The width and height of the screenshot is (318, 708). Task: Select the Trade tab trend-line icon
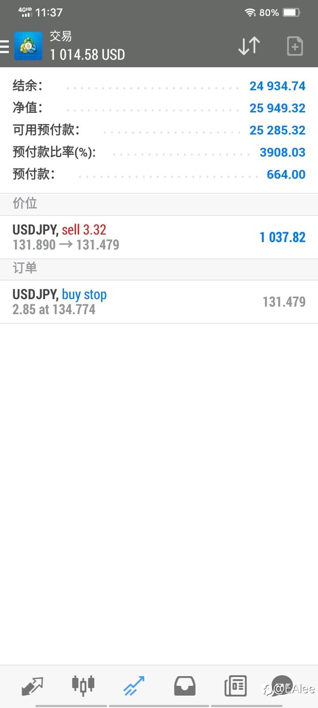[x=134, y=686]
